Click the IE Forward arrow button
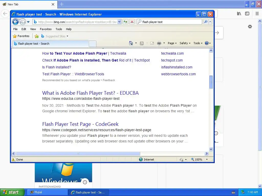The width and height of the screenshot is (262, 196). [23, 22]
